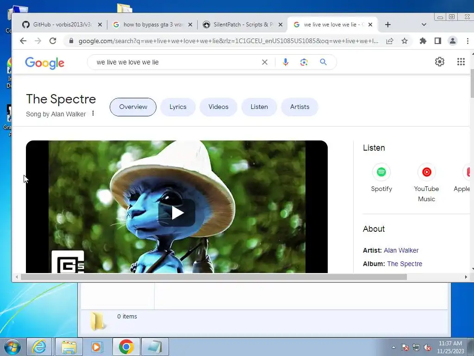The height and width of the screenshot is (356, 474).
Task: Click the horizontal scrollbar left arrow
Action: pyautogui.click(x=17, y=277)
